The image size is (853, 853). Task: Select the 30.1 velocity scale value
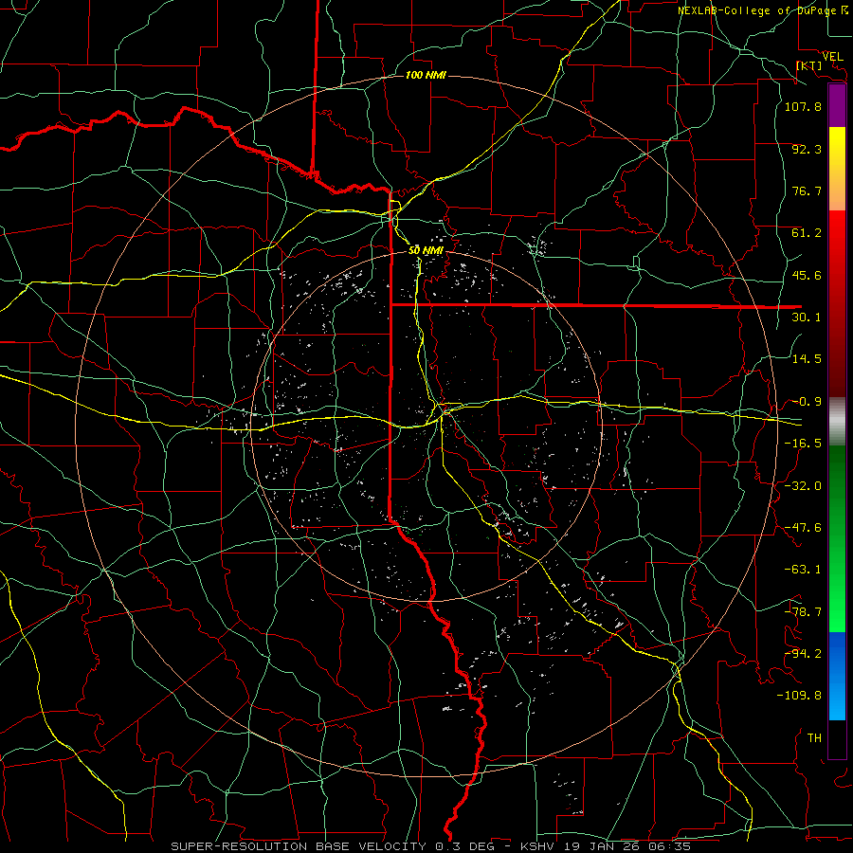(807, 318)
